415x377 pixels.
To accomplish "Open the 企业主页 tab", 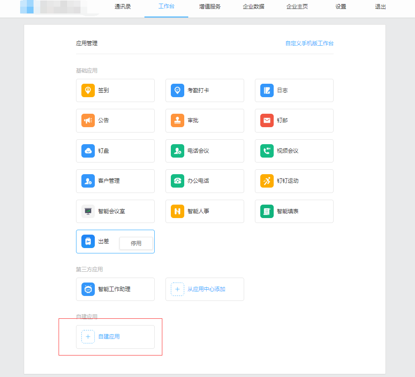I will (297, 7).
